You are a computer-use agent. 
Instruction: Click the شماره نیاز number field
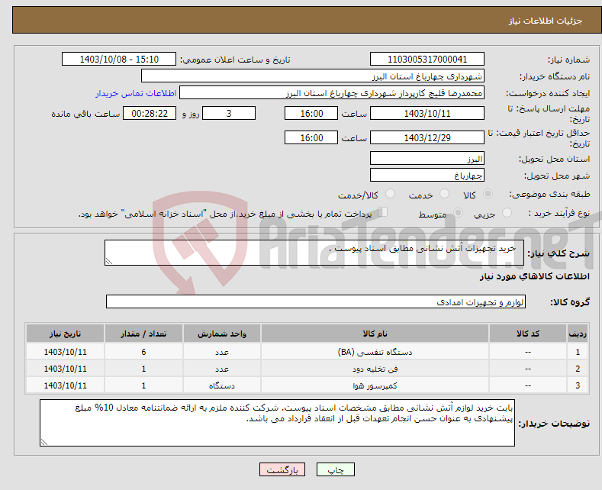click(427, 59)
